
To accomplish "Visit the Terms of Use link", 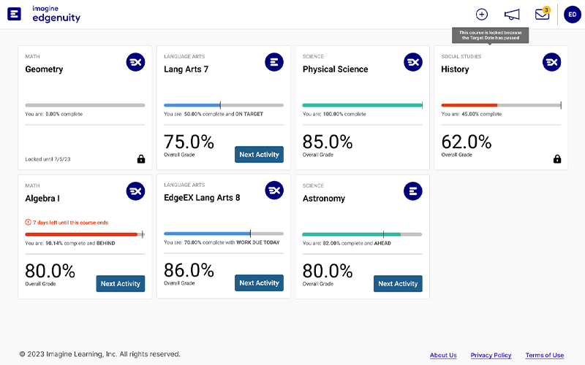I will click(545, 356).
